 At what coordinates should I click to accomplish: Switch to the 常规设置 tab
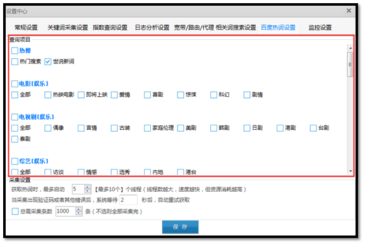[26, 27]
